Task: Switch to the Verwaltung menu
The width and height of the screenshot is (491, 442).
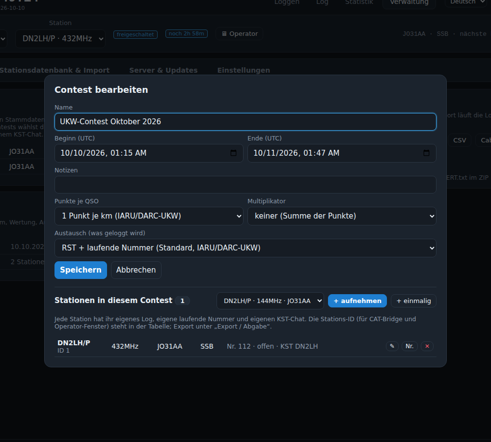Action: (x=409, y=2)
